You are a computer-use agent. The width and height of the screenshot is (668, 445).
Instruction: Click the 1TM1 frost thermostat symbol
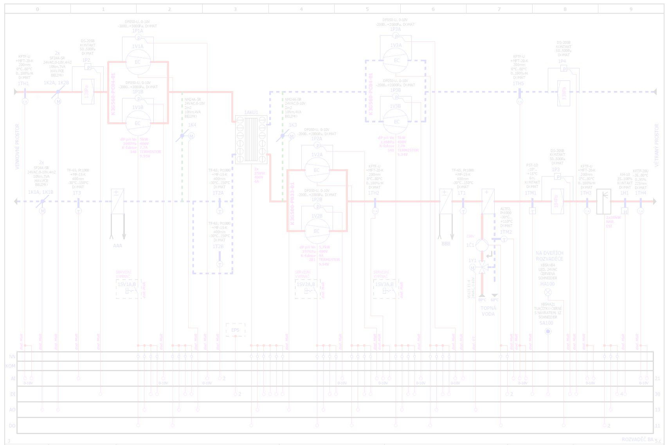[x=532, y=211]
